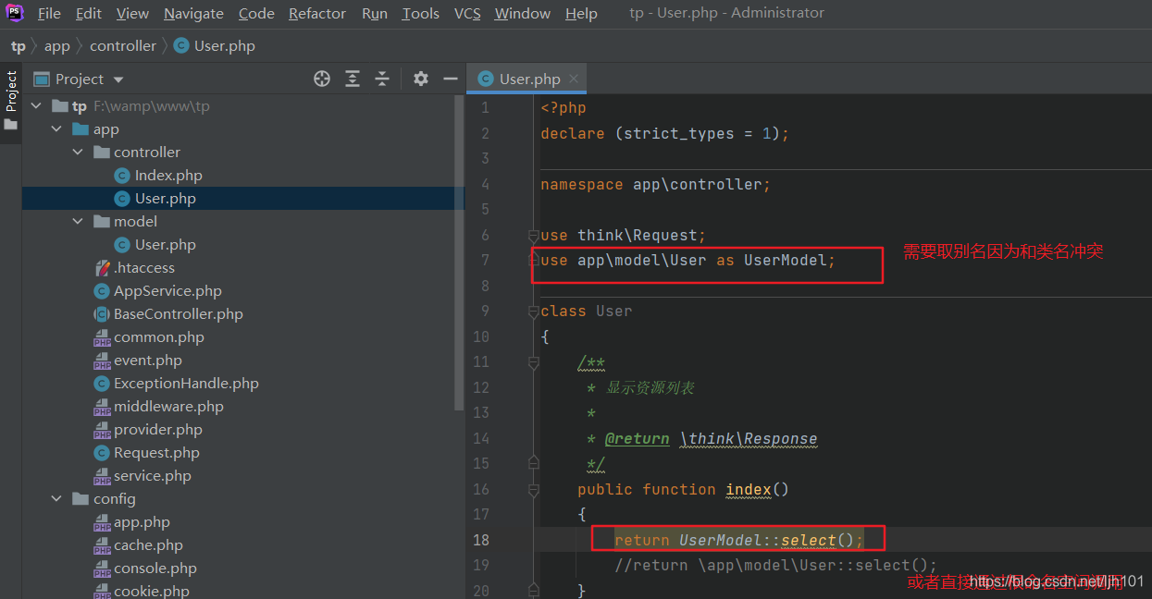1152x599 pixels.
Task: Click the Collapse All icon in Project toolbar
Action: (x=382, y=79)
